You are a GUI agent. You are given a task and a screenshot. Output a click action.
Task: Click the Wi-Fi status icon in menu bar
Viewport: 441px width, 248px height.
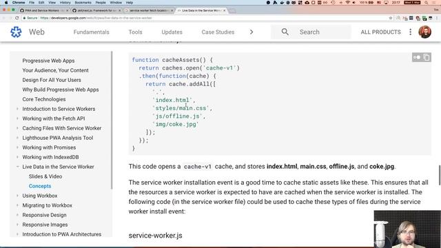click(347, 3)
